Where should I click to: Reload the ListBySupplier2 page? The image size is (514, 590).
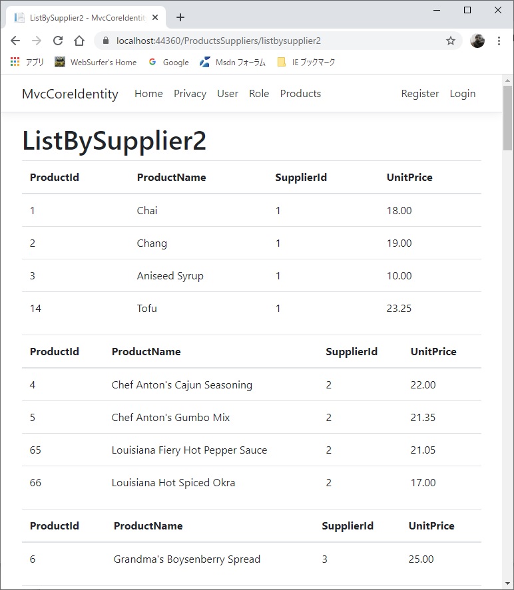point(58,40)
